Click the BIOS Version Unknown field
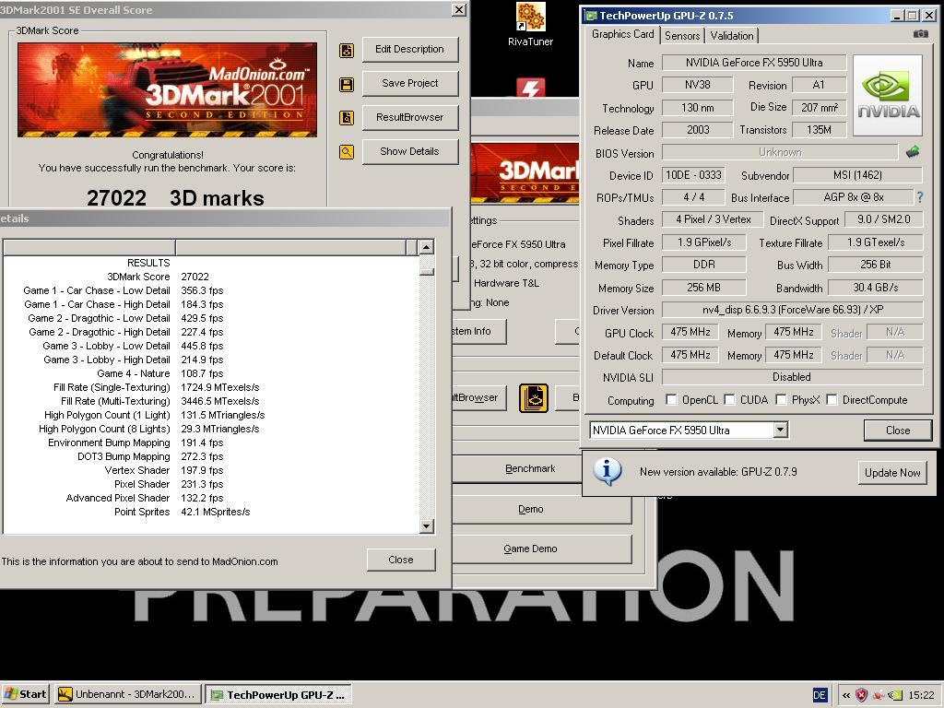 (x=780, y=152)
